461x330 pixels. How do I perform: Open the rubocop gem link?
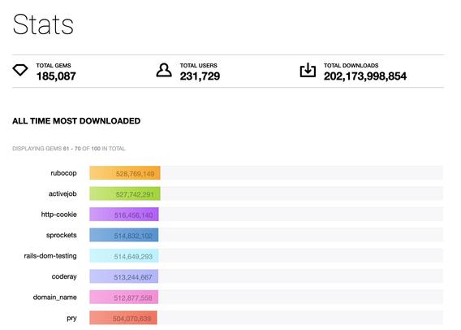[63, 173]
